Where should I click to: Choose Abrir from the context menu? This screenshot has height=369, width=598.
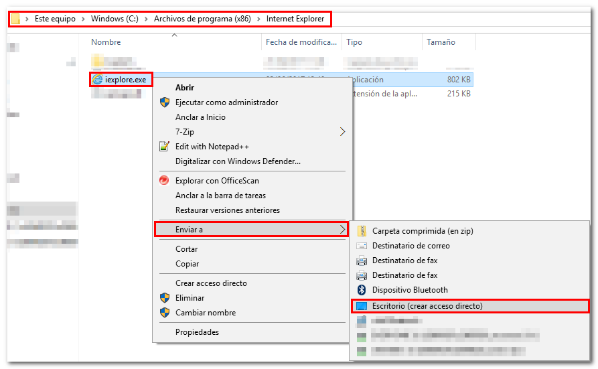(x=185, y=88)
